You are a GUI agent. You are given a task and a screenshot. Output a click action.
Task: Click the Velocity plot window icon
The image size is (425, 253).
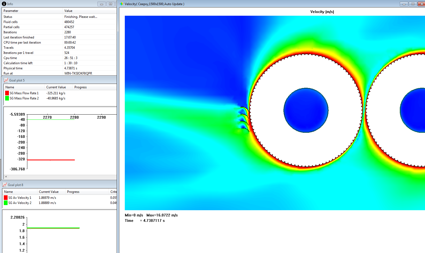click(x=122, y=4)
